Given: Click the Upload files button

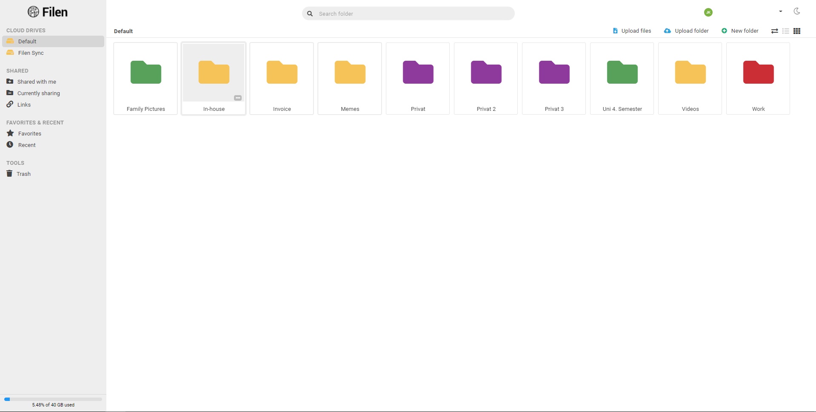Looking at the screenshot, I should pyautogui.click(x=631, y=31).
